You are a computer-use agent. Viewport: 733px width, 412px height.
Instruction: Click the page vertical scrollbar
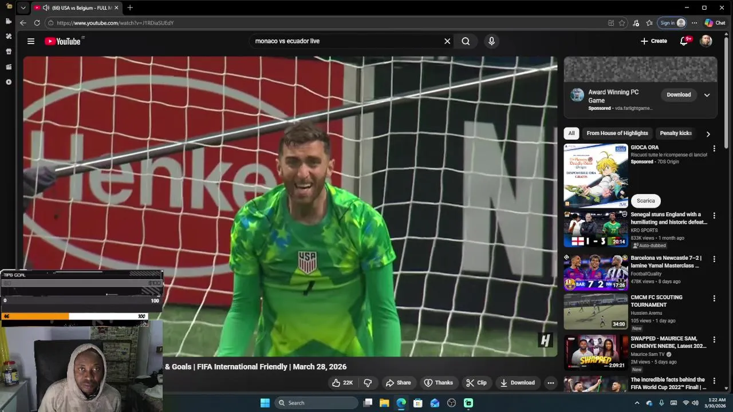pos(726,92)
